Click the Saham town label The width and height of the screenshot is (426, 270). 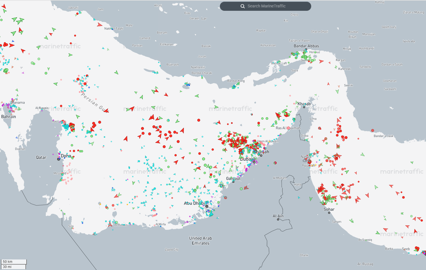point(337,222)
